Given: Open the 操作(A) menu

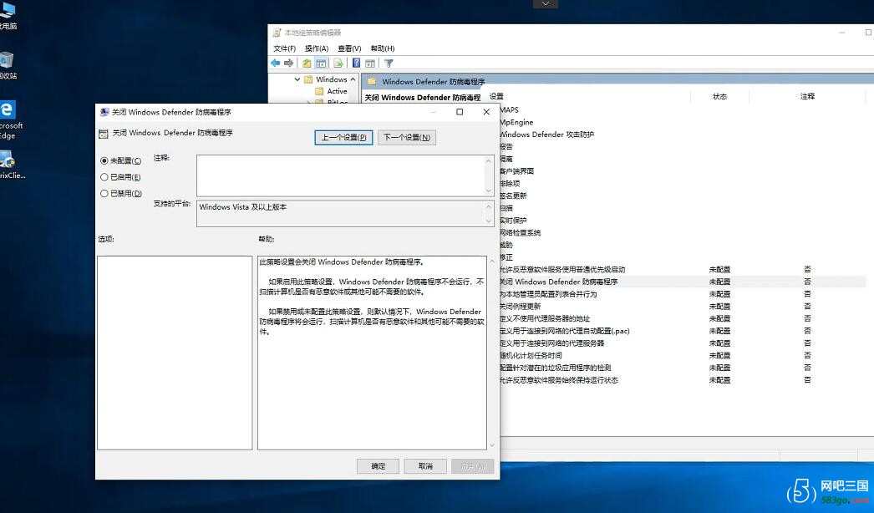Looking at the screenshot, I should pyautogui.click(x=317, y=48).
